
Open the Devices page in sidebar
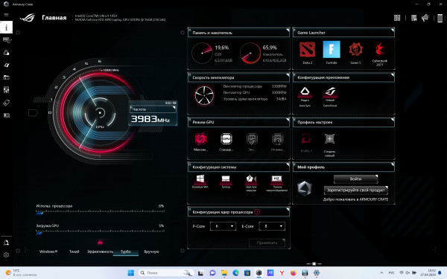pos(6,40)
